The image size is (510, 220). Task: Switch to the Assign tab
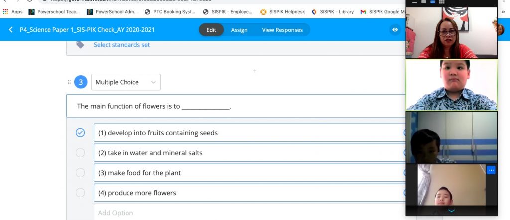pos(239,30)
